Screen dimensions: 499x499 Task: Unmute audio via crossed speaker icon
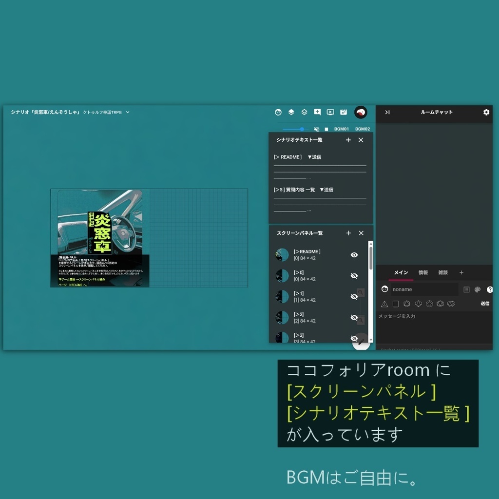coord(316,129)
